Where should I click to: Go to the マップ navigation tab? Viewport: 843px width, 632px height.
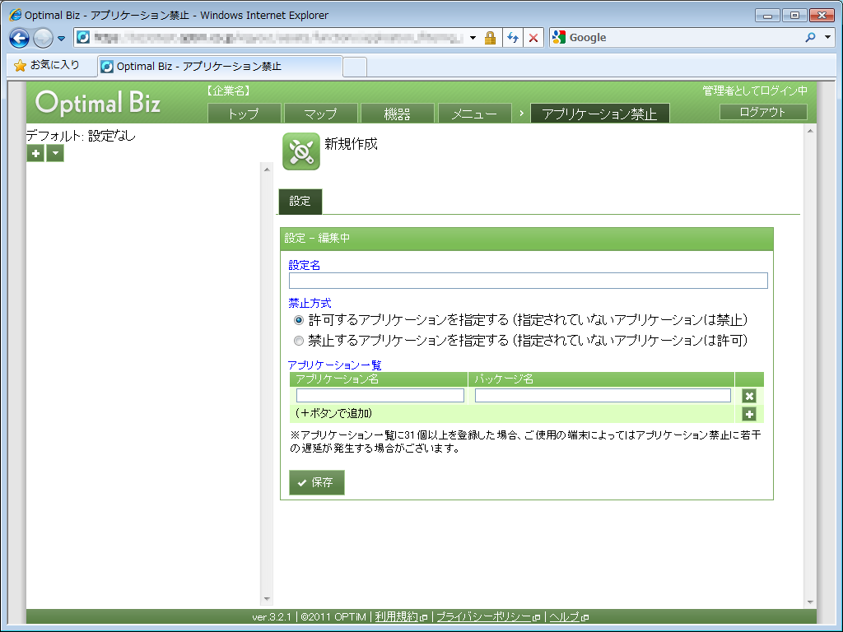(x=321, y=114)
